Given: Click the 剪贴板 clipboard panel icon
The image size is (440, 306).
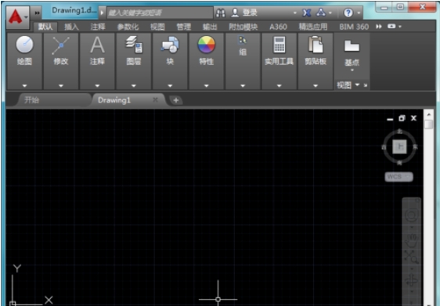Looking at the screenshot, I should pyautogui.click(x=316, y=45).
